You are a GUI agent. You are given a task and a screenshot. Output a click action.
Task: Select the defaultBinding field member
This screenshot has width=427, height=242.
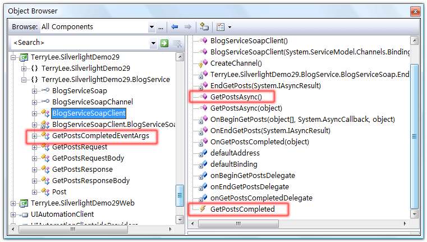(233, 164)
